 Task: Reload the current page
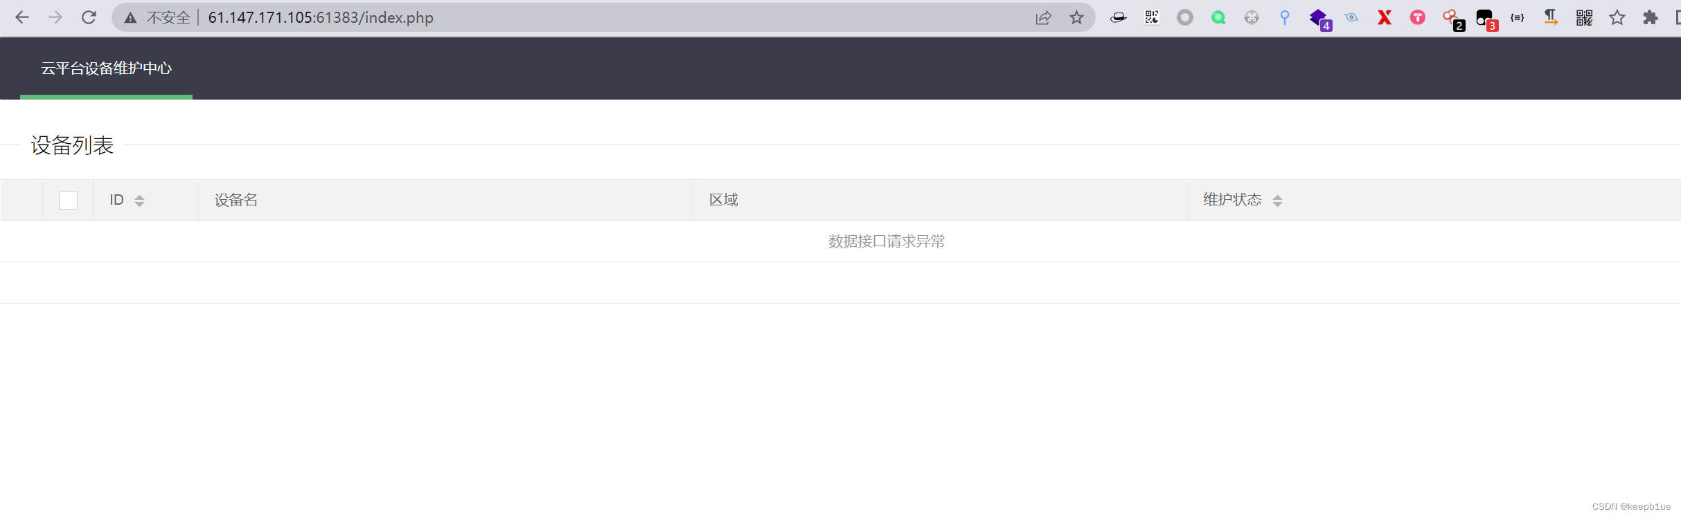(89, 17)
